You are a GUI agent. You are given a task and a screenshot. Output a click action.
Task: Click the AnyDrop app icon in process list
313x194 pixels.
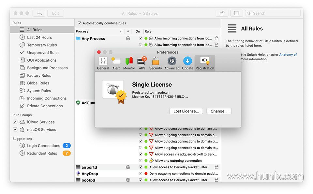(78, 173)
